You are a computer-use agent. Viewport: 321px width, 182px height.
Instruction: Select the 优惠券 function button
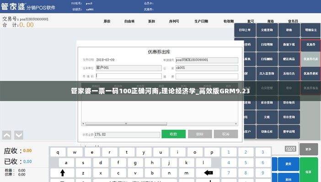tap(311, 44)
